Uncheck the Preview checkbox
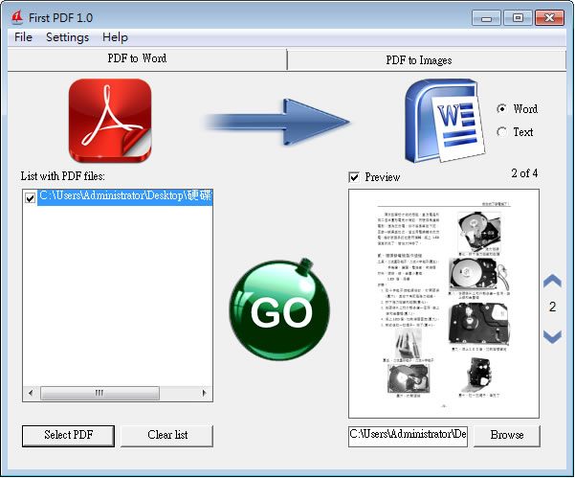575x478 pixels. pos(354,177)
